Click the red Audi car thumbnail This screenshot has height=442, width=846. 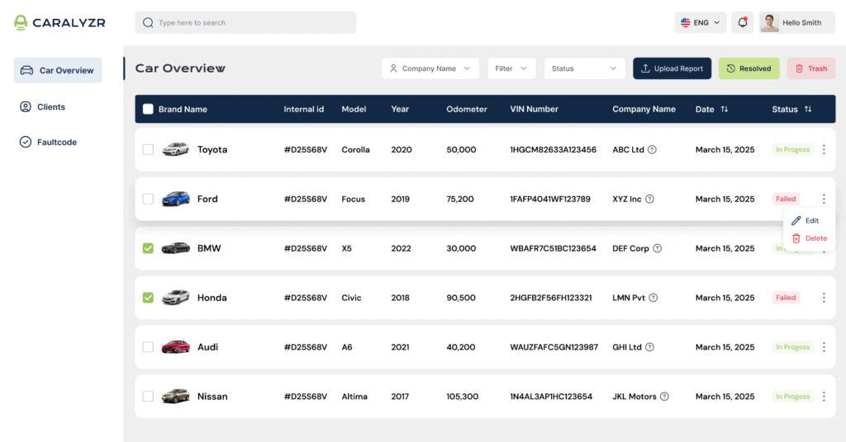[176, 346]
